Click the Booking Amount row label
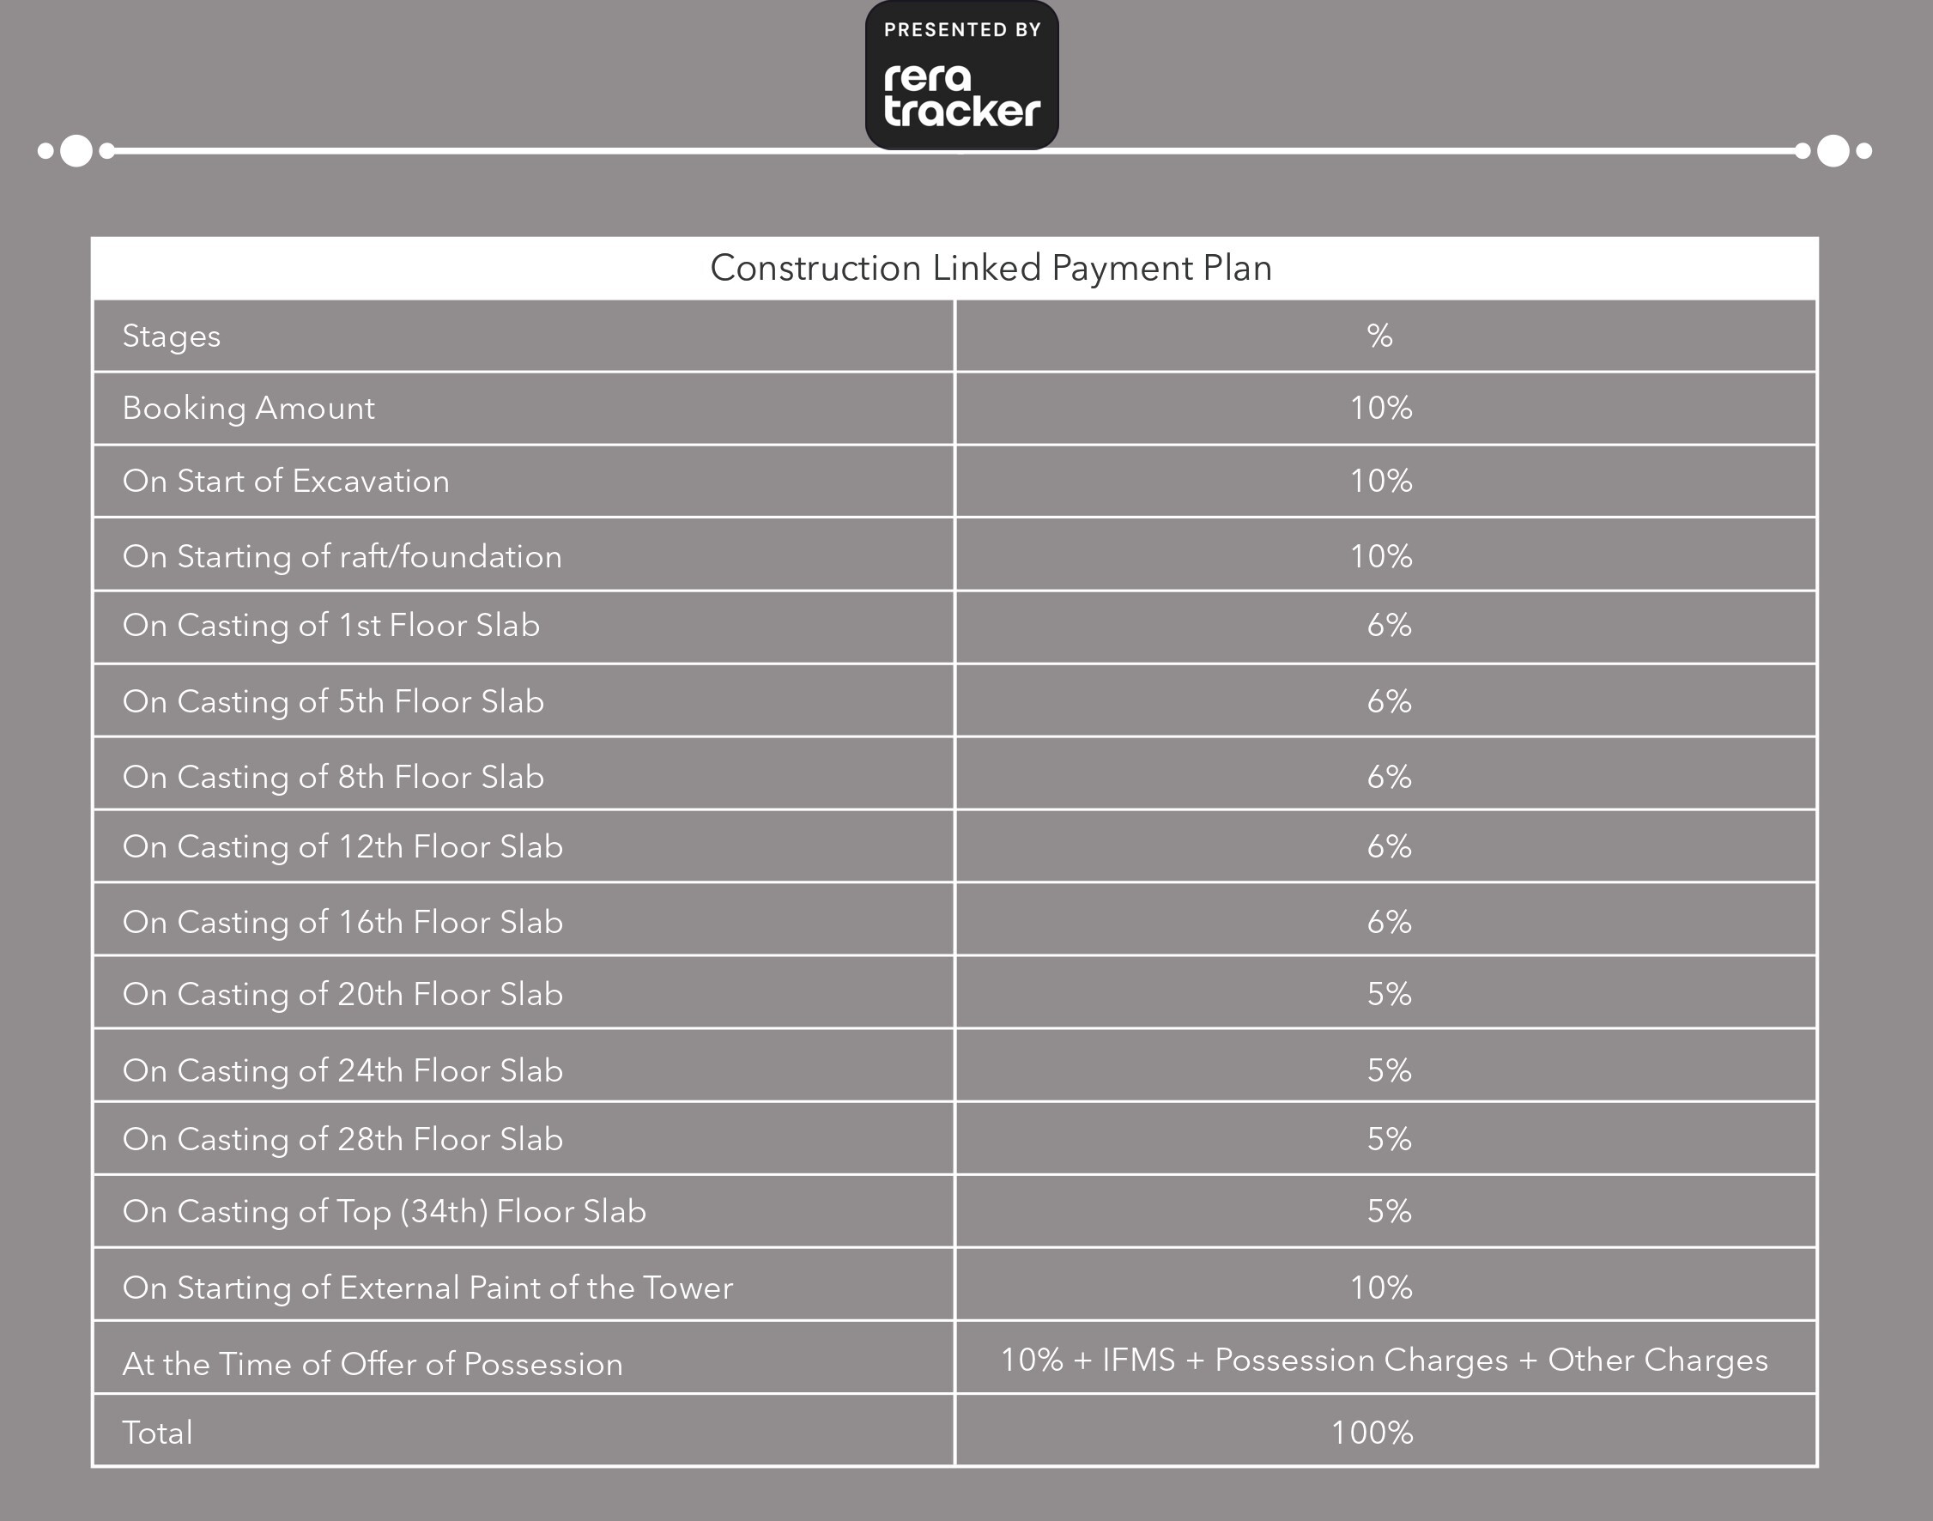The width and height of the screenshot is (1933, 1521). pos(248,408)
